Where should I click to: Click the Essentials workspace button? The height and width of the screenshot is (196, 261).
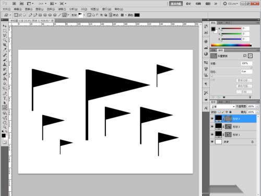[176, 4]
